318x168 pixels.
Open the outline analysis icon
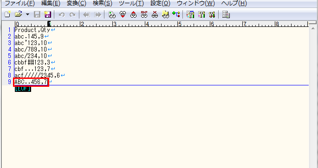coord(176,14)
